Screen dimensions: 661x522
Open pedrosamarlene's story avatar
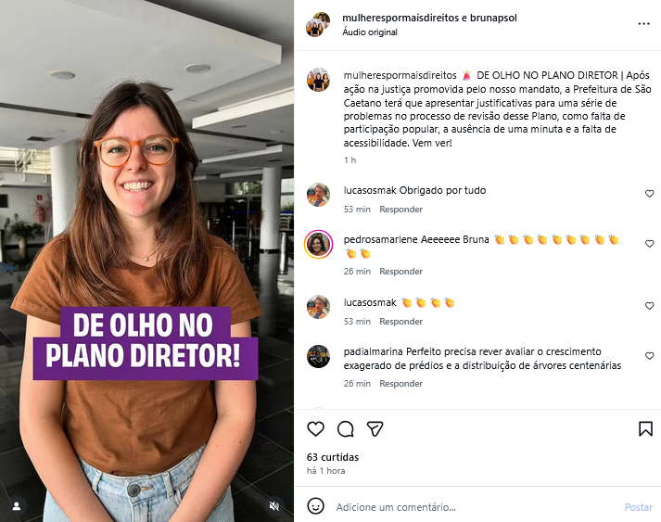point(318,244)
